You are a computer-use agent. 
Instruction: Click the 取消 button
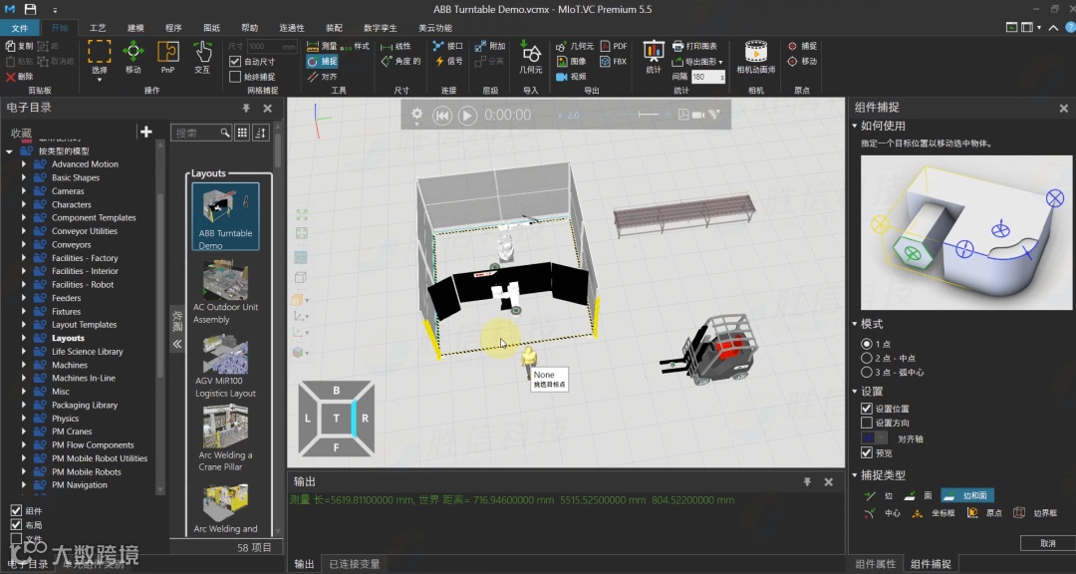tap(1047, 543)
